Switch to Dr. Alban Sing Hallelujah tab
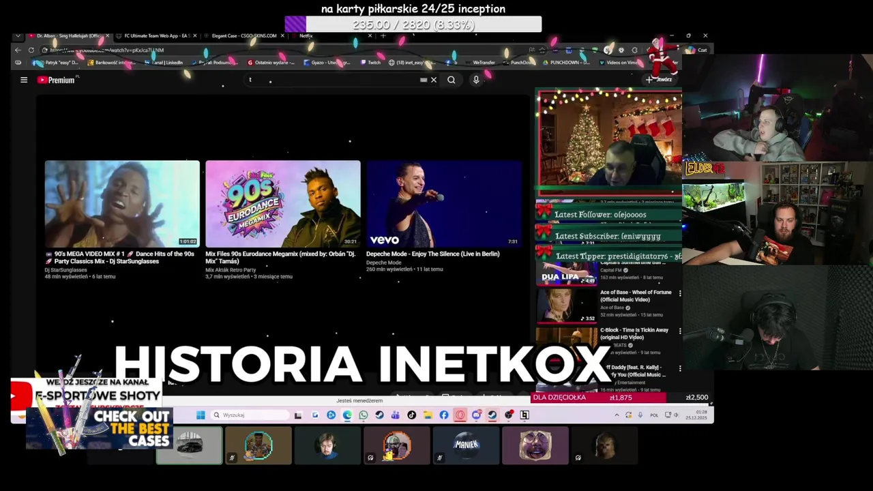This screenshot has height=491, width=873. click(x=68, y=35)
